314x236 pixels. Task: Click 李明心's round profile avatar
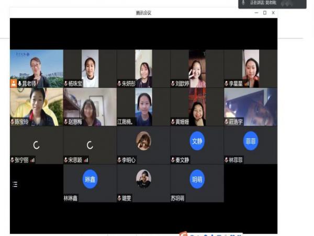143,140
